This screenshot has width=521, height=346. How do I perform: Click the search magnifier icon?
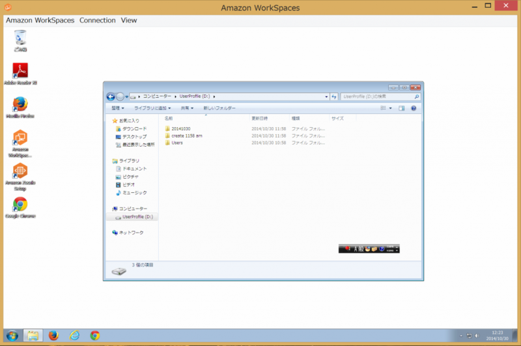pos(416,96)
